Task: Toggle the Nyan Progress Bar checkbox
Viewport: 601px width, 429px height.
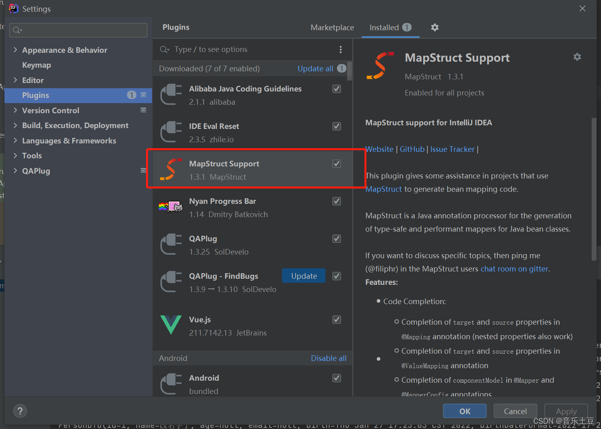Action: [x=337, y=201]
